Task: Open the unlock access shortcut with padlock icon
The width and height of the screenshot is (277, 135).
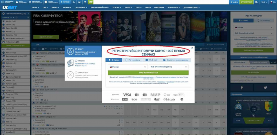Action: point(21,2)
